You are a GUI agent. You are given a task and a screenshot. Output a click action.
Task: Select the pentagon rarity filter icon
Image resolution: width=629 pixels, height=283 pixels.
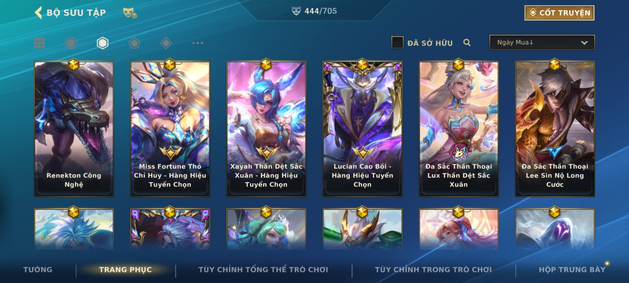[134, 43]
